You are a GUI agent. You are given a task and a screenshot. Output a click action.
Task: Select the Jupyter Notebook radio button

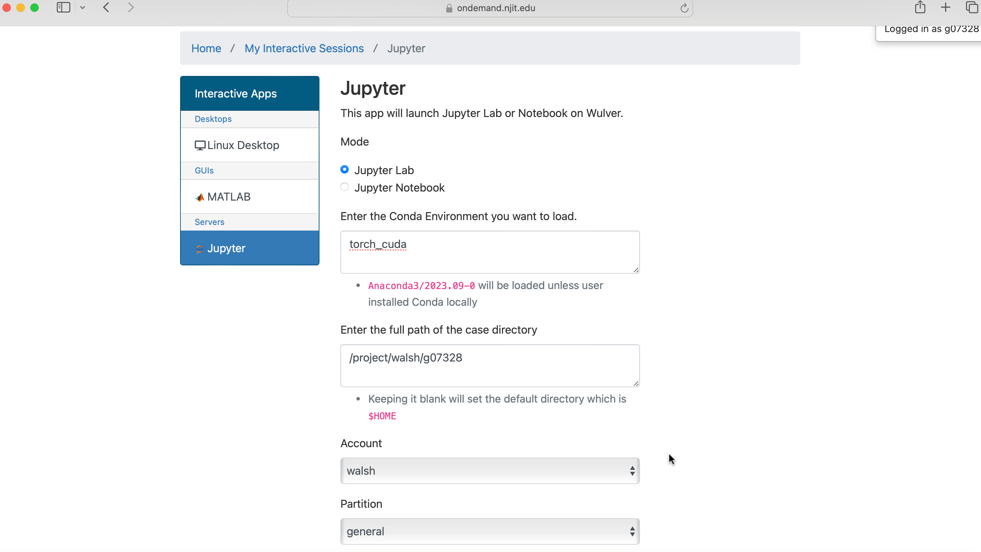click(345, 187)
